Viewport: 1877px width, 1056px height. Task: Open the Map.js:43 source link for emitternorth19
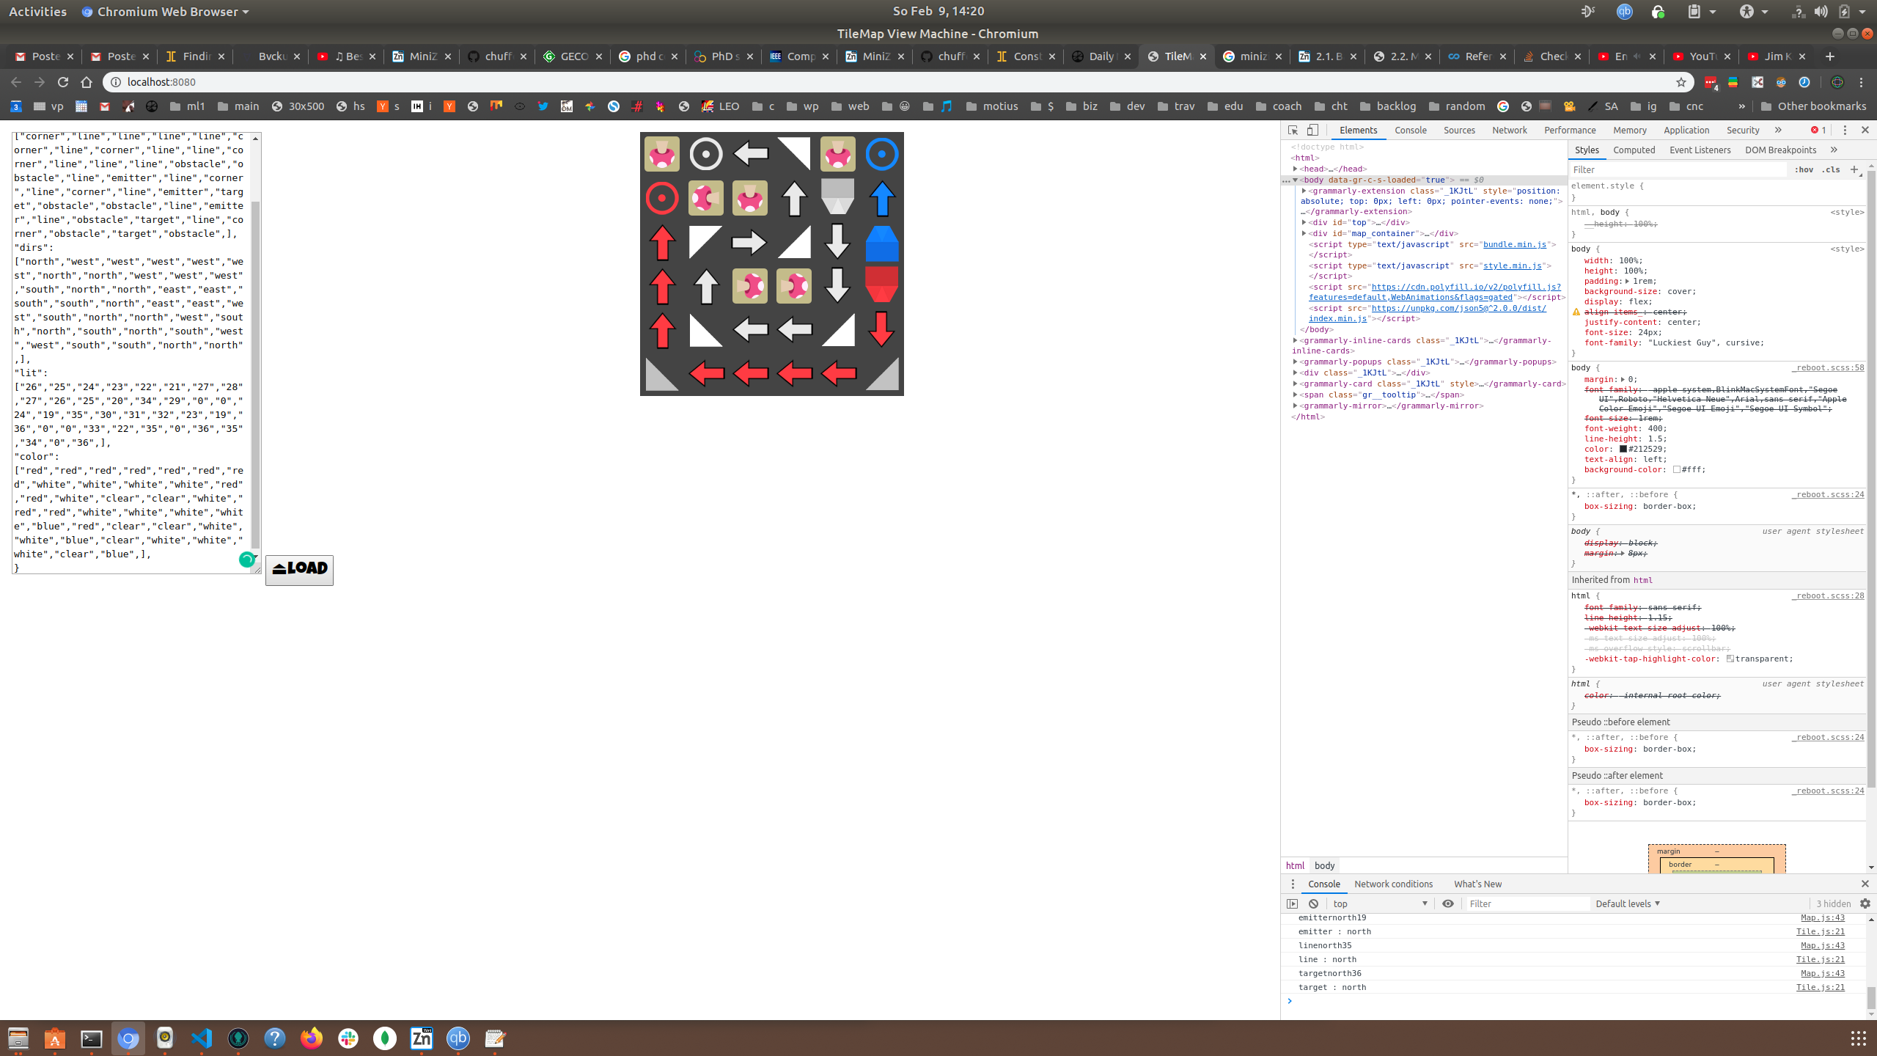click(x=1822, y=917)
